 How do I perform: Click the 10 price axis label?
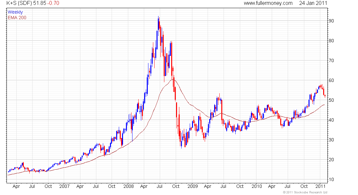pyautogui.click(x=331, y=179)
